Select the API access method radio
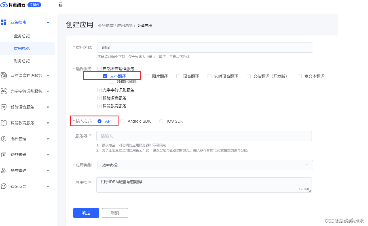 click(x=100, y=121)
